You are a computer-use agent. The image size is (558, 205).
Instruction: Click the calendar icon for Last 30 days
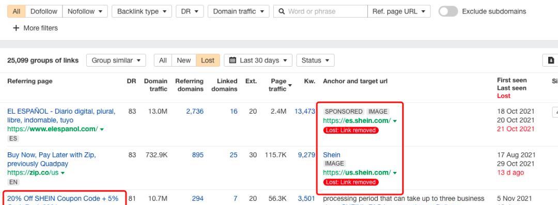(x=233, y=60)
